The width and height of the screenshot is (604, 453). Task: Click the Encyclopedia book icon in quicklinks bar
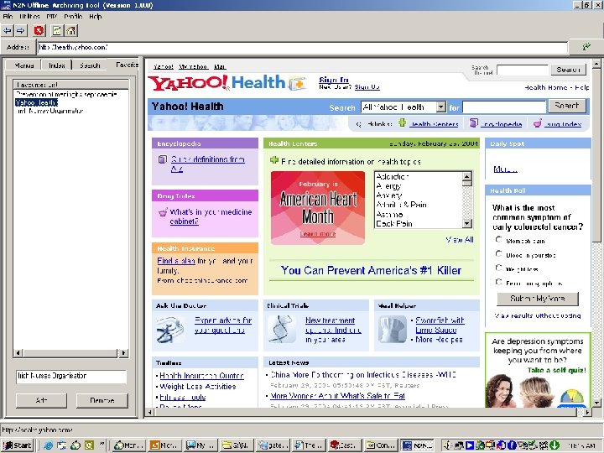474,122
